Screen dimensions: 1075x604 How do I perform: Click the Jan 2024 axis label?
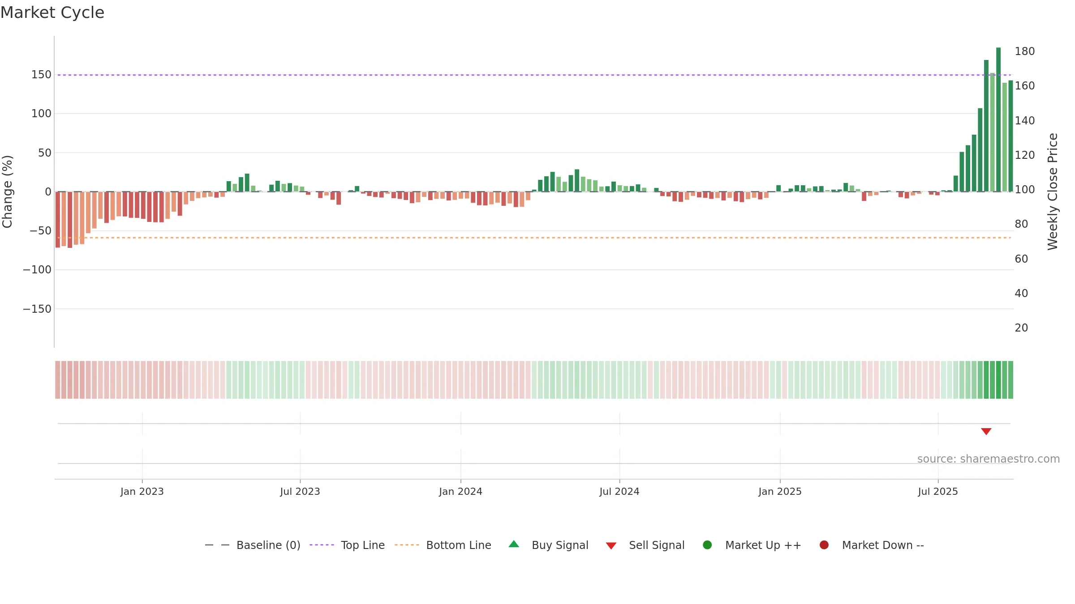(460, 492)
